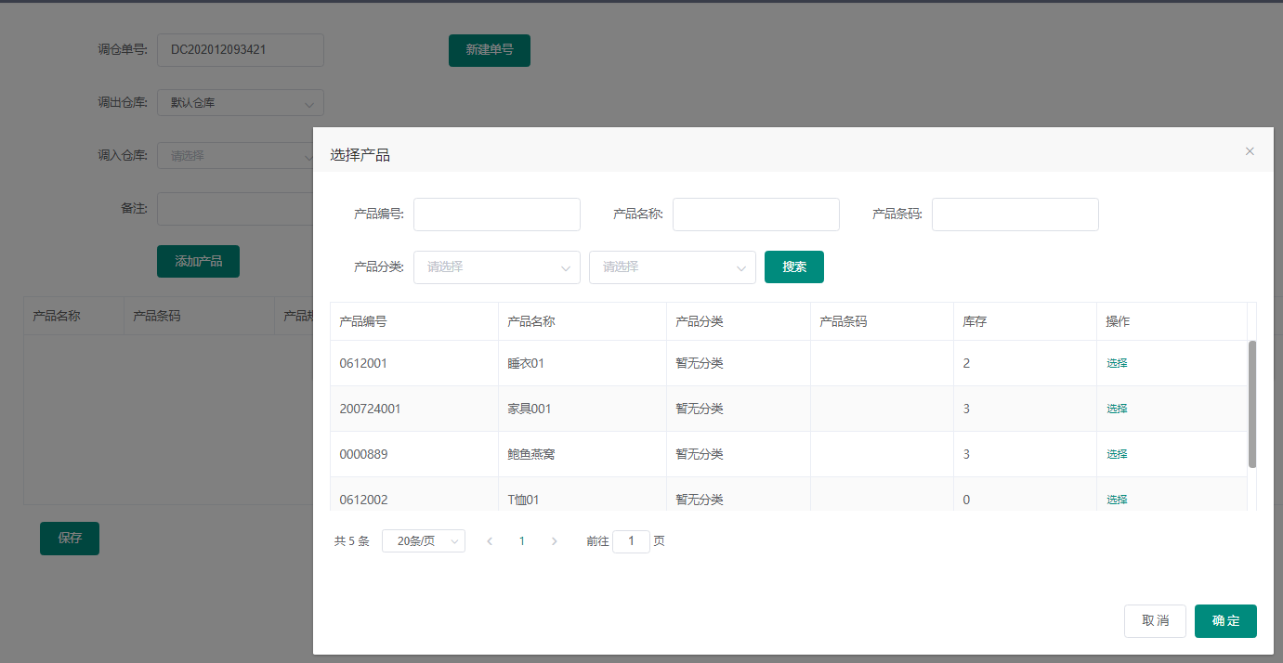The width and height of the screenshot is (1283, 663).
Task: Click the 搜索 button
Action: [793, 267]
